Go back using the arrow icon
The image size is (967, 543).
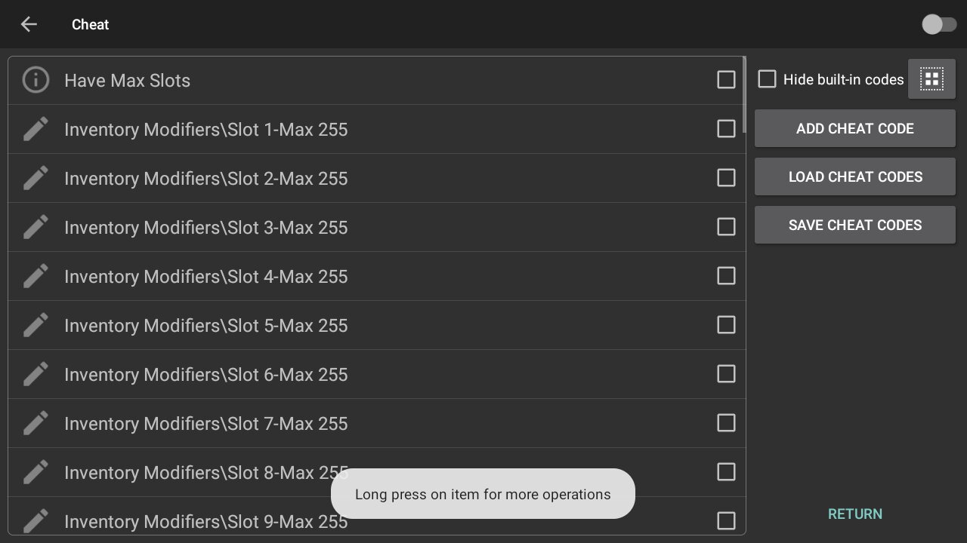click(x=29, y=25)
